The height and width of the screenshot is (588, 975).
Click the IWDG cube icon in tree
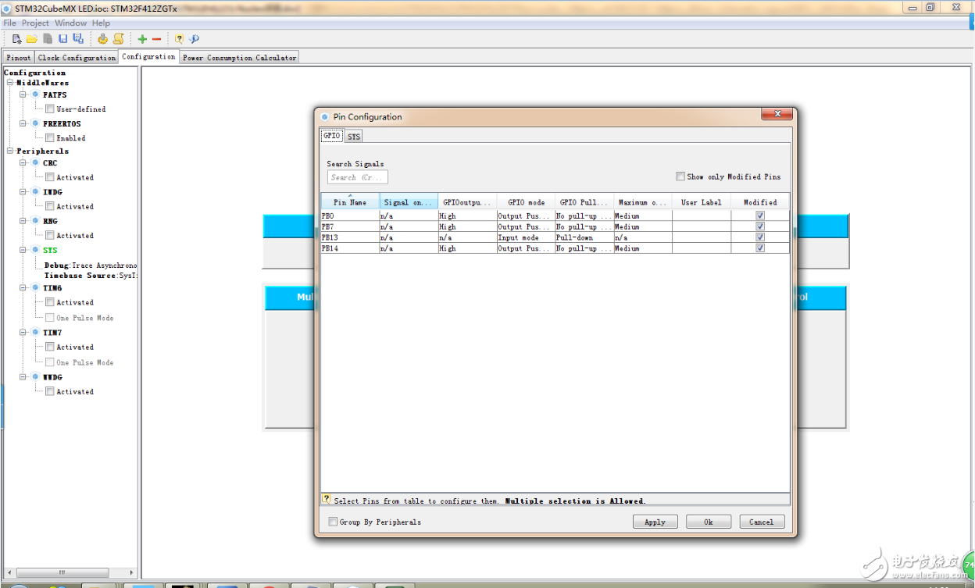[x=35, y=192]
